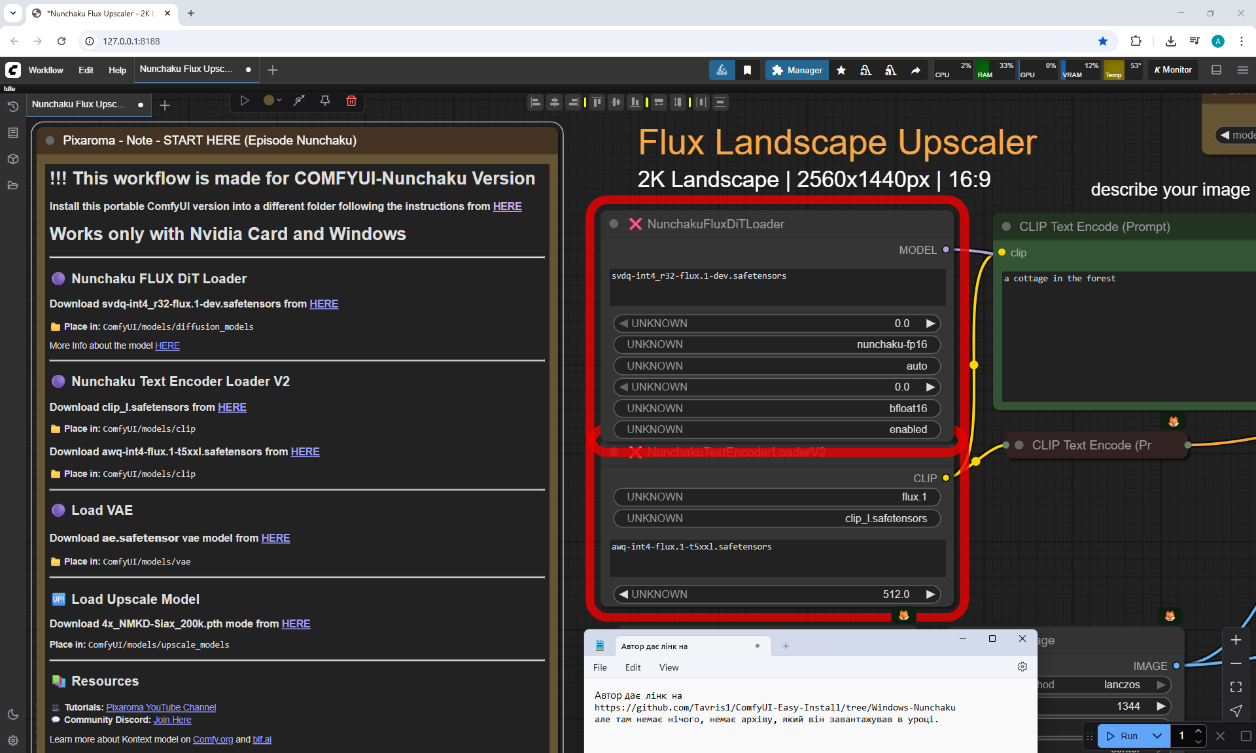Open the Edit menu in ComfyUI

(86, 70)
